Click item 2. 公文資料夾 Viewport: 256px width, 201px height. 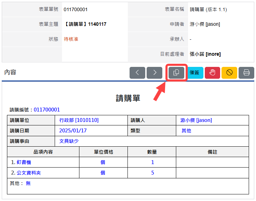point(26,173)
